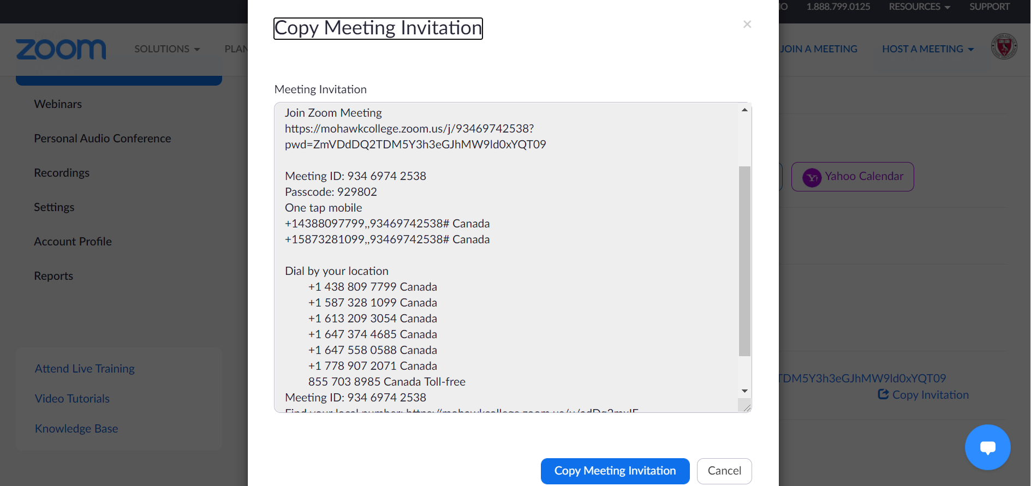
Task: Open the Knowledge Base link
Action: 76,429
